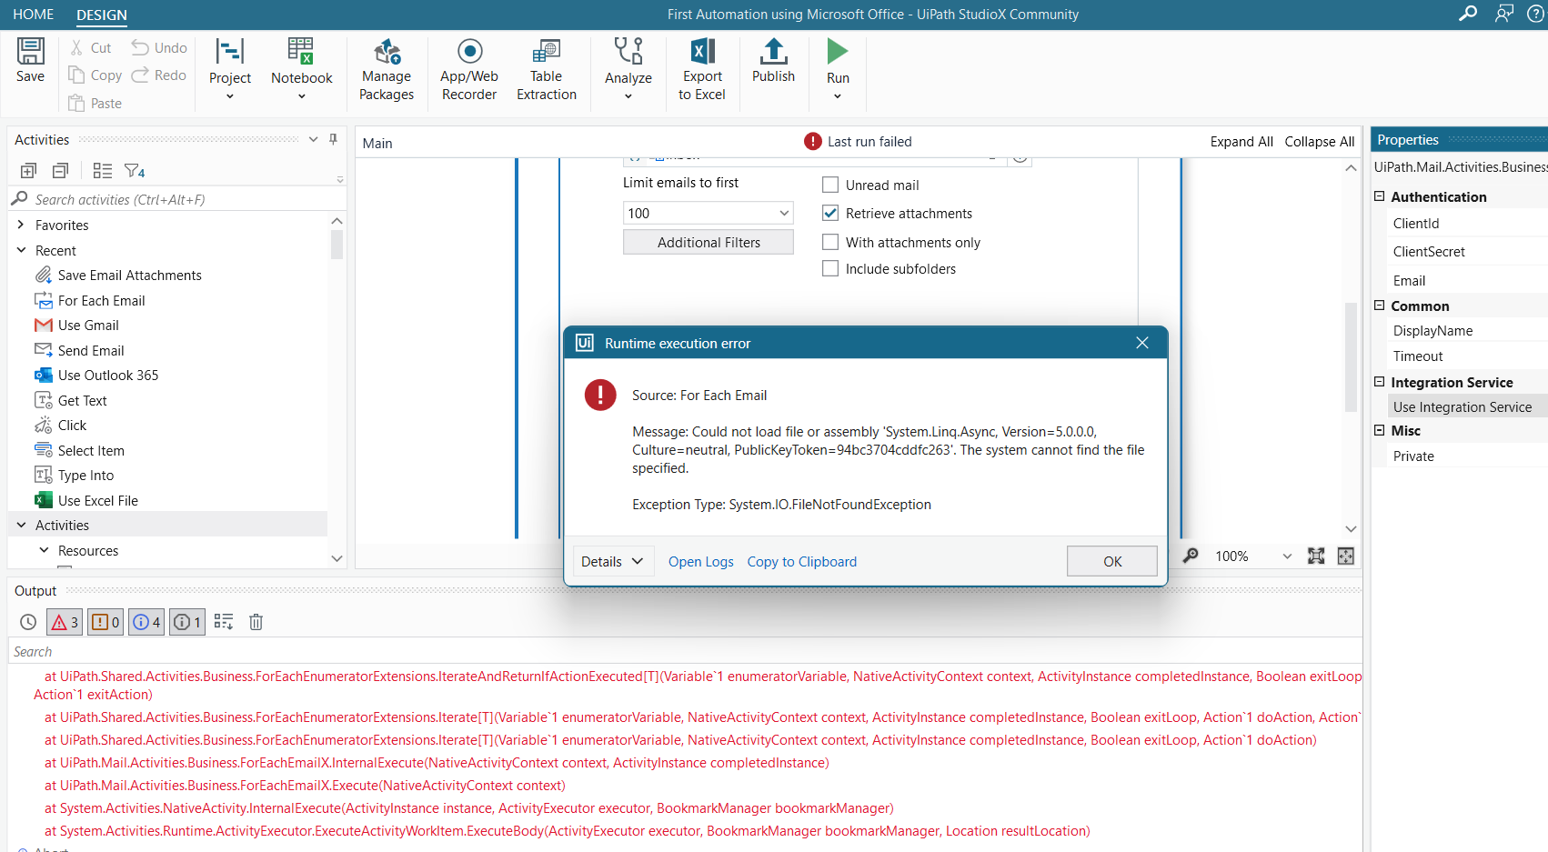Open Help from the question mark icon
The height and width of the screenshot is (852, 1548).
coord(1536,14)
